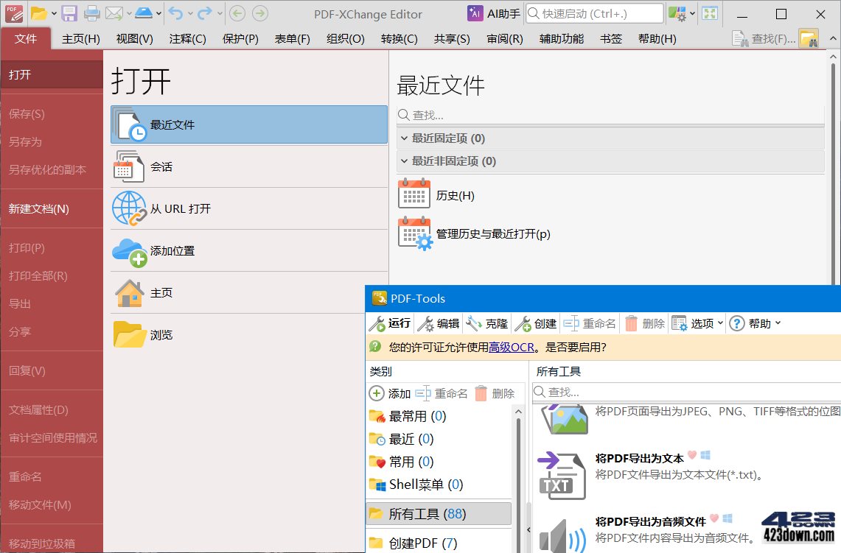Click the redo arrow icon
This screenshot has height=553, width=841.
click(x=205, y=13)
